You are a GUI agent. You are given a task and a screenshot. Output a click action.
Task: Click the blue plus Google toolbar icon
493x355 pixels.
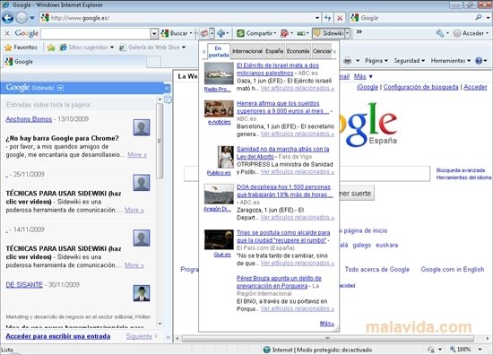221,33
